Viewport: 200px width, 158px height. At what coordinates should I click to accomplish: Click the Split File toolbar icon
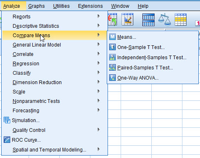coord(148,20)
